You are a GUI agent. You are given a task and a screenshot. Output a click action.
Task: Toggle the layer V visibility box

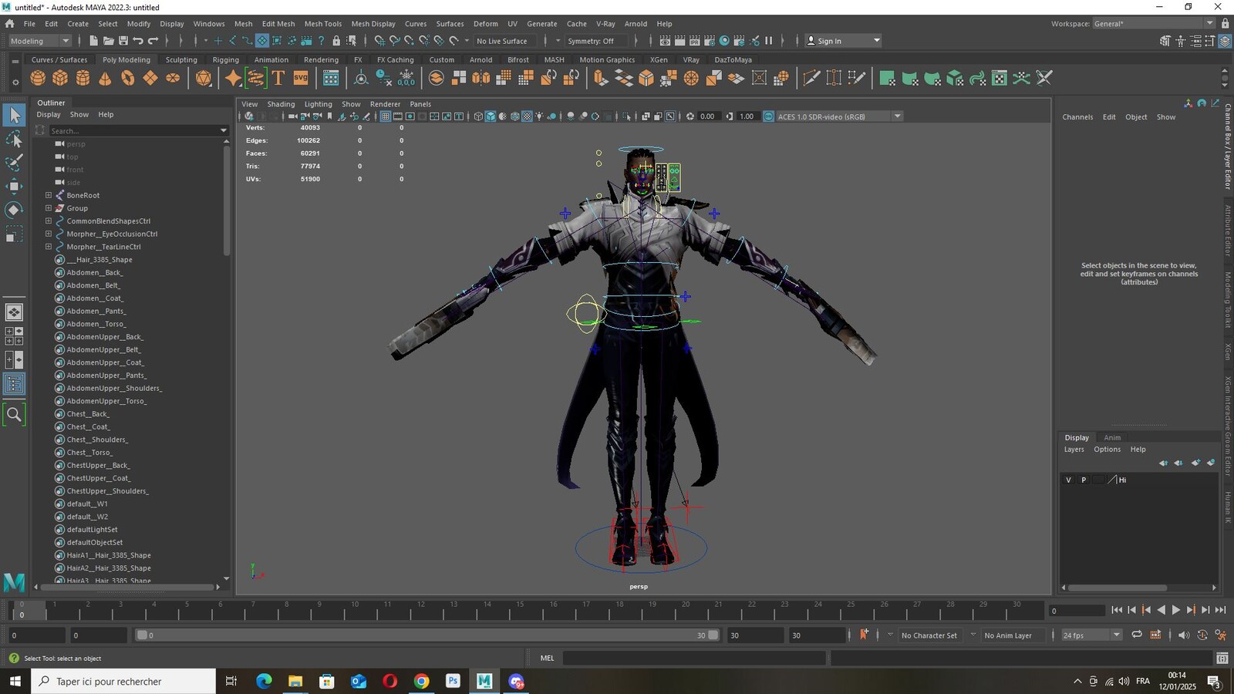point(1069,480)
